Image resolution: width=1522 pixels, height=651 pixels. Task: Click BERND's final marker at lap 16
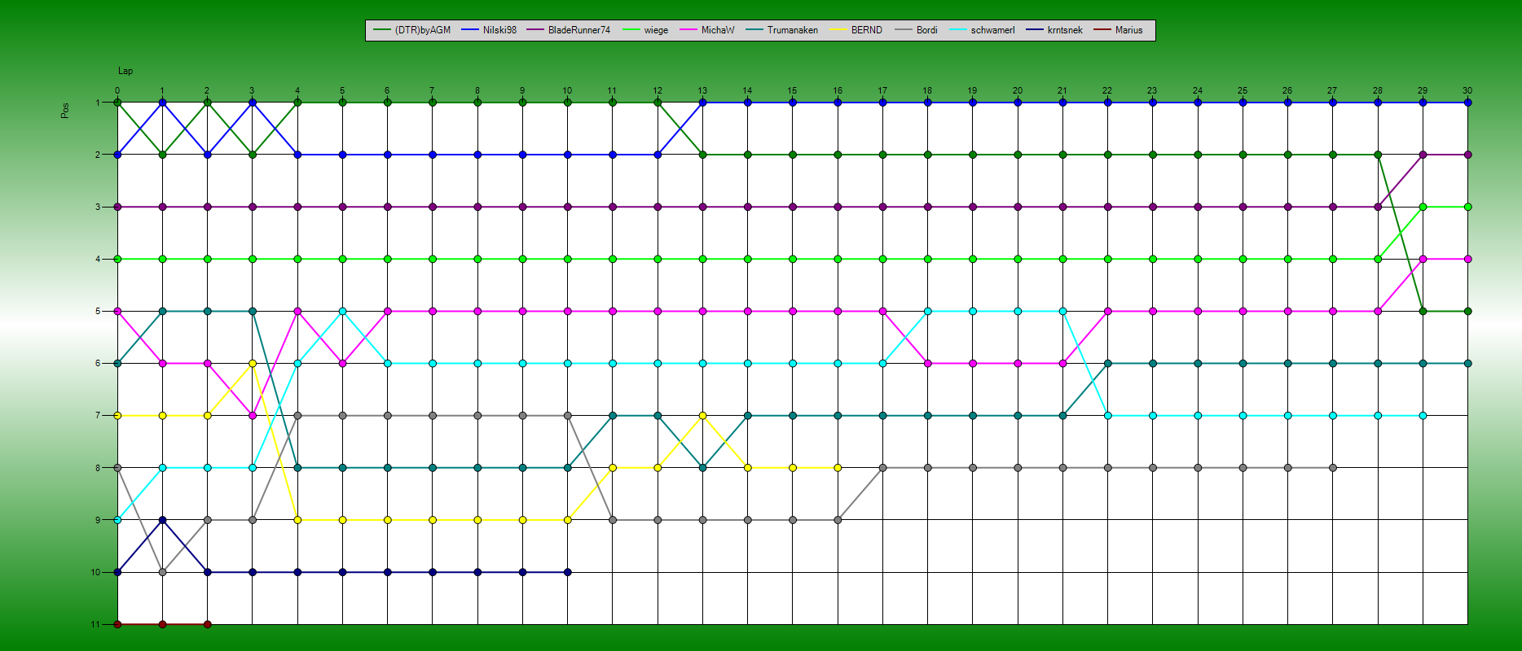[x=838, y=468]
